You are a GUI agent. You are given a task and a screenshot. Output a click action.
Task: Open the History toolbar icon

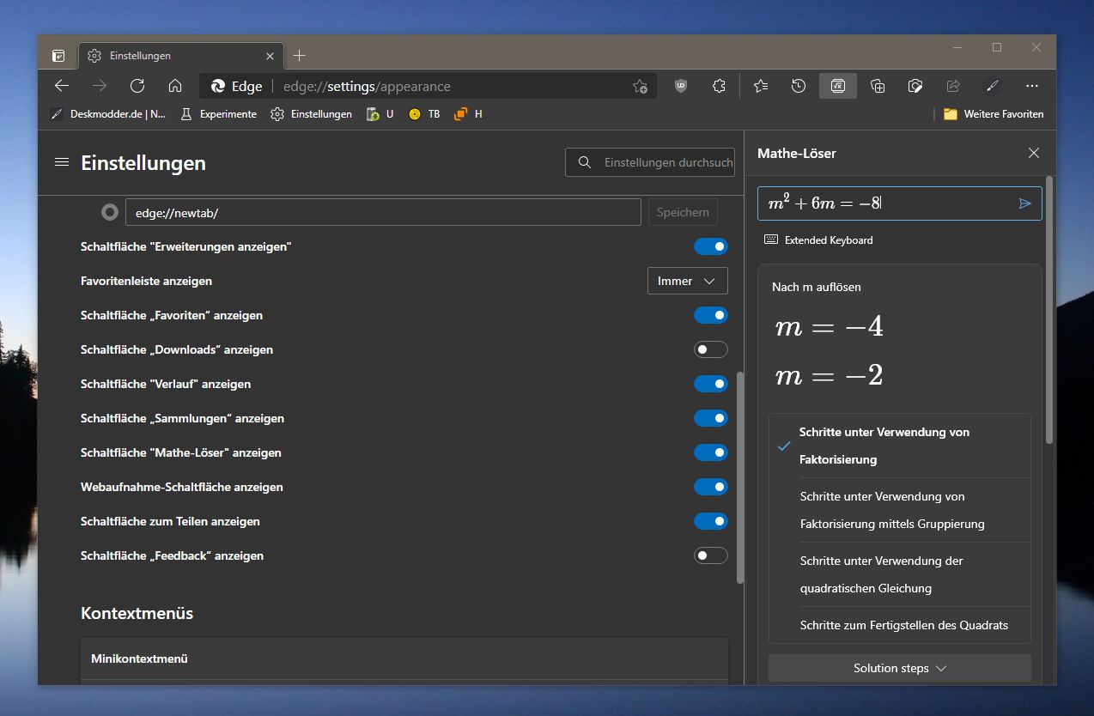(799, 86)
